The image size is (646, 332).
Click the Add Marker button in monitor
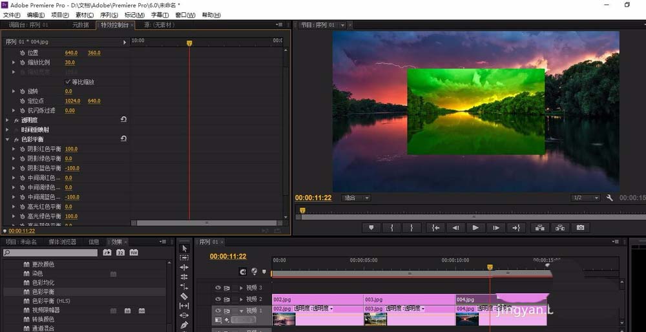click(x=371, y=227)
